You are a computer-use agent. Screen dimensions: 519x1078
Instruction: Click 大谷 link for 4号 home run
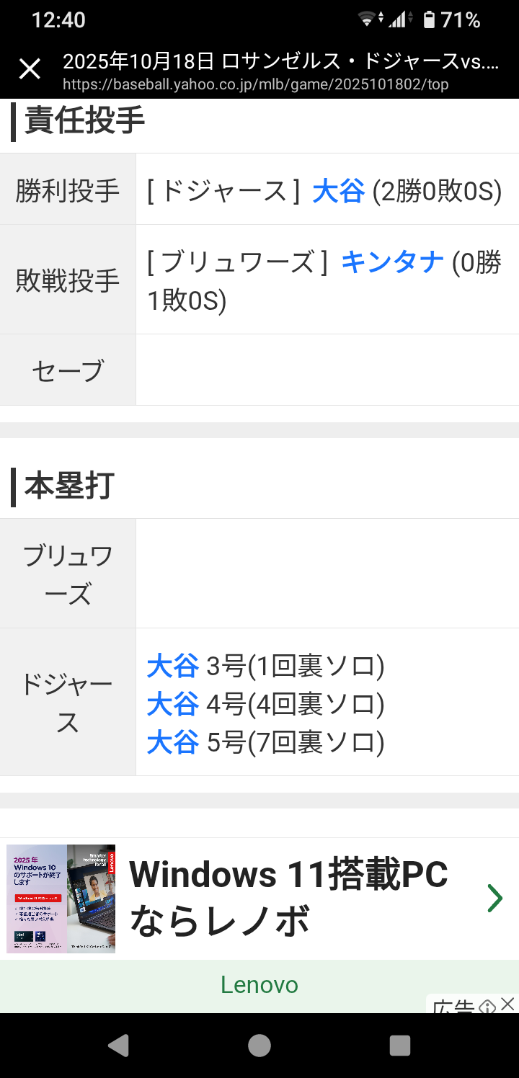coord(172,704)
